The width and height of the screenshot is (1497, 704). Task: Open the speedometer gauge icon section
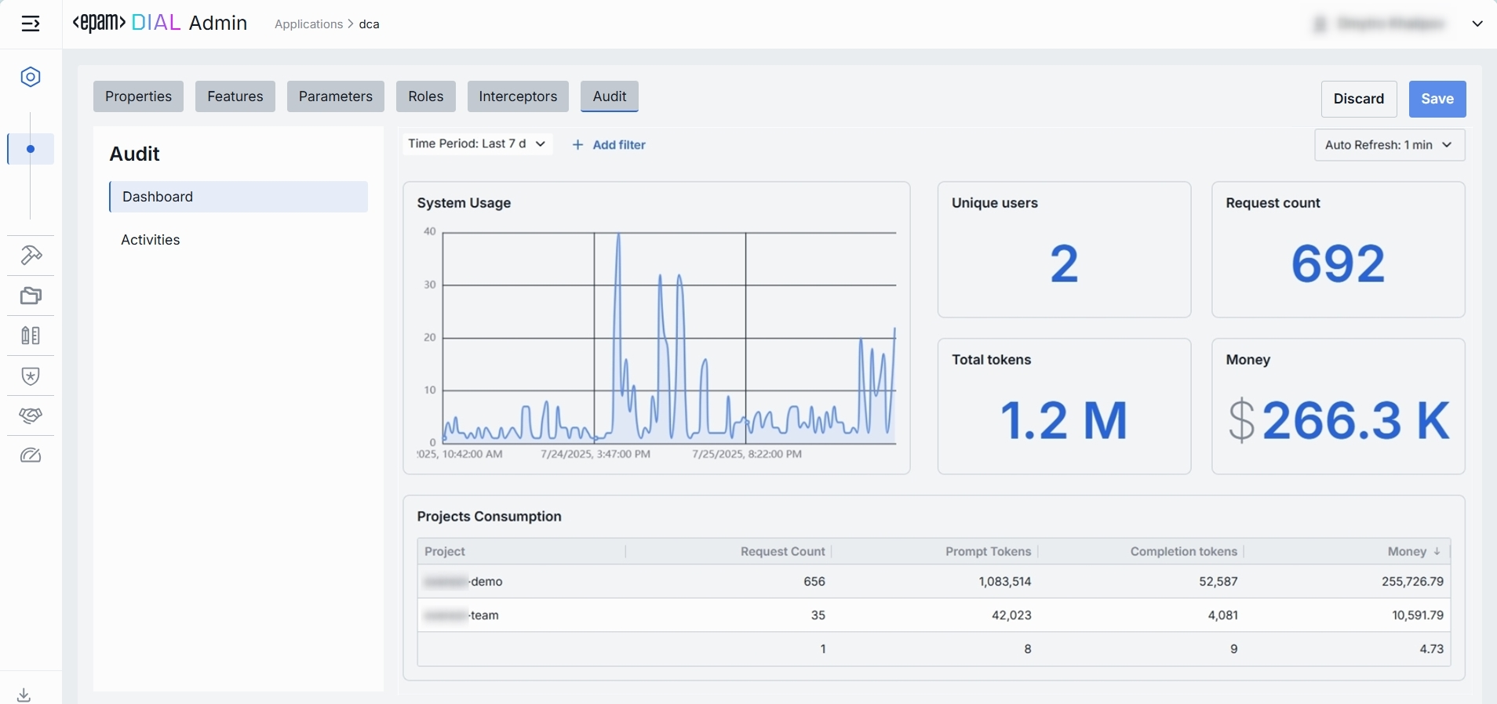[x=31, y=455]
